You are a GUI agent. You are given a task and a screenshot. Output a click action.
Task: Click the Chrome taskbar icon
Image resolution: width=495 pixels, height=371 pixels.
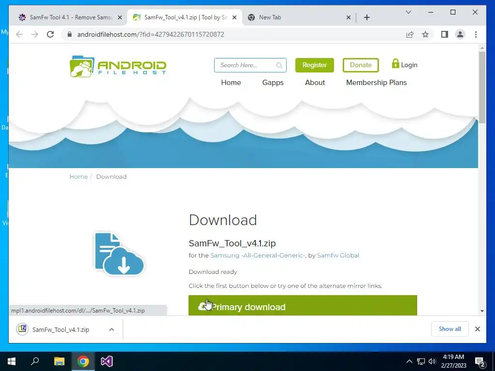[x=83, y=361]
